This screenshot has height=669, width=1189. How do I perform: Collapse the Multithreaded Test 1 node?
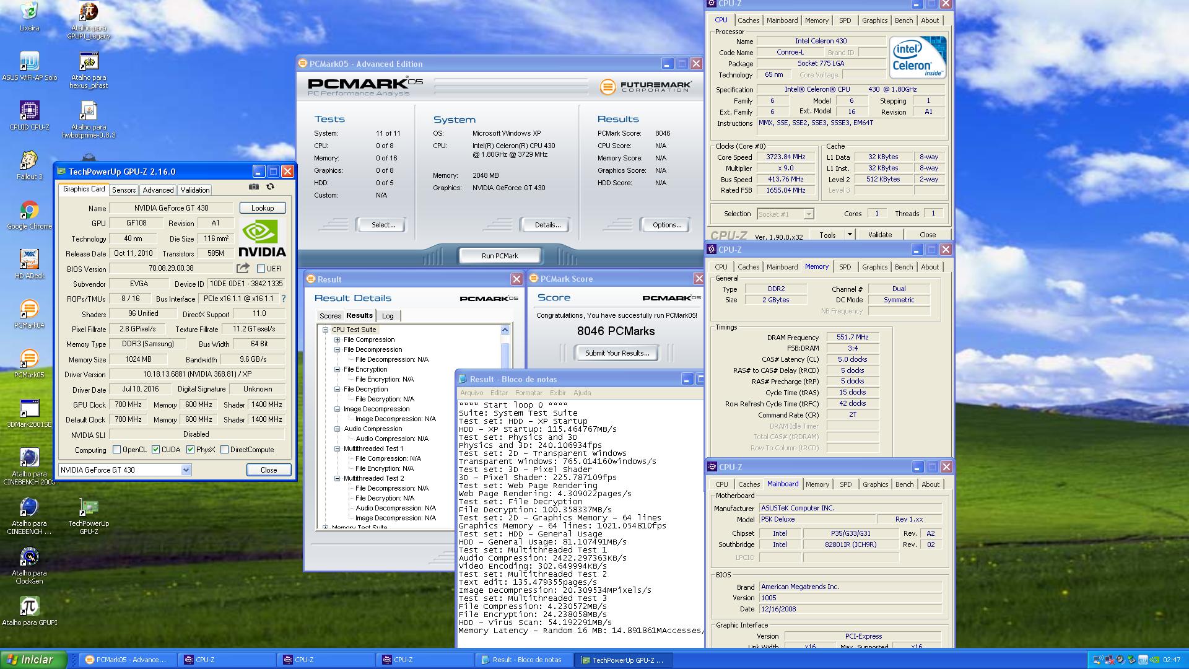pos(337,448)
